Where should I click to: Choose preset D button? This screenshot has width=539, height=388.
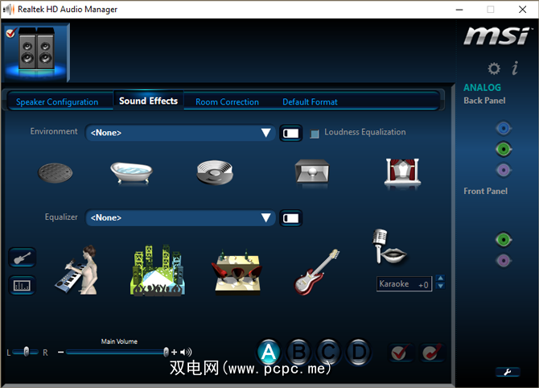(x=359, y=353)
